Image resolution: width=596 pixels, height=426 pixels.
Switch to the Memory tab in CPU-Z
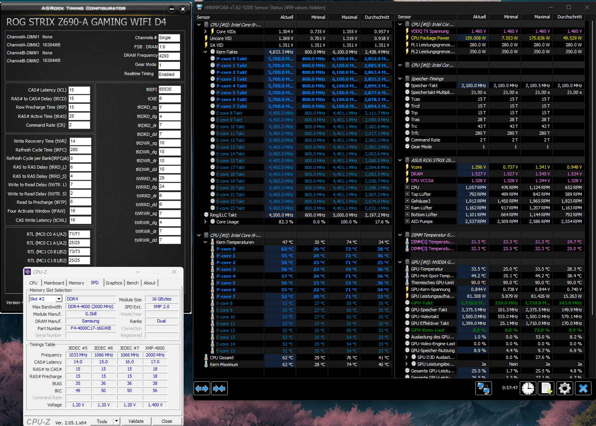click(76, 283)
